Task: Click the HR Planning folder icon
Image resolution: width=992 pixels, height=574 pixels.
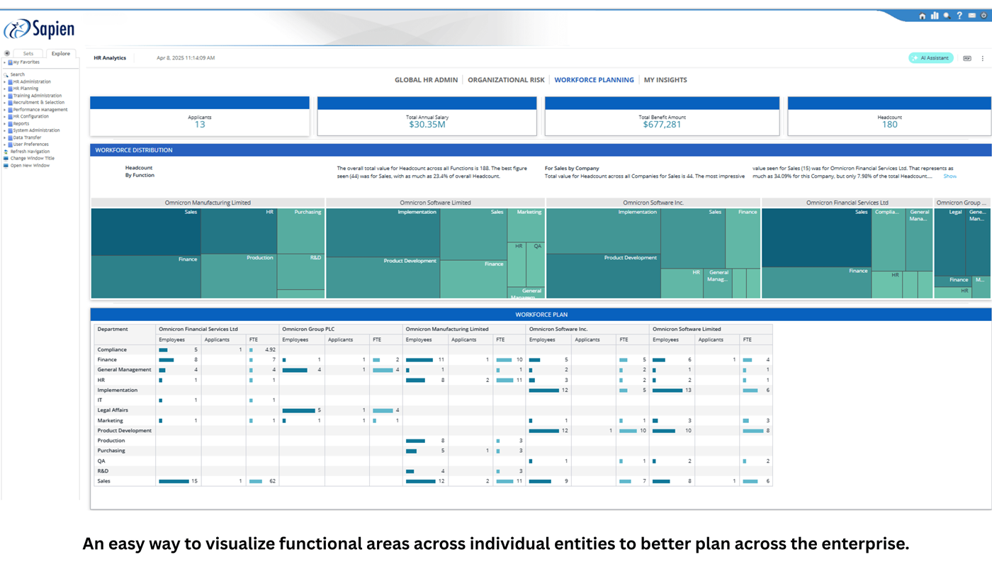Action: click(x=10, y=89)
